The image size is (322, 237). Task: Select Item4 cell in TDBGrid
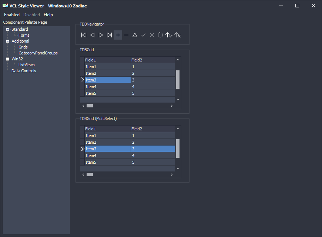(108, 87)
